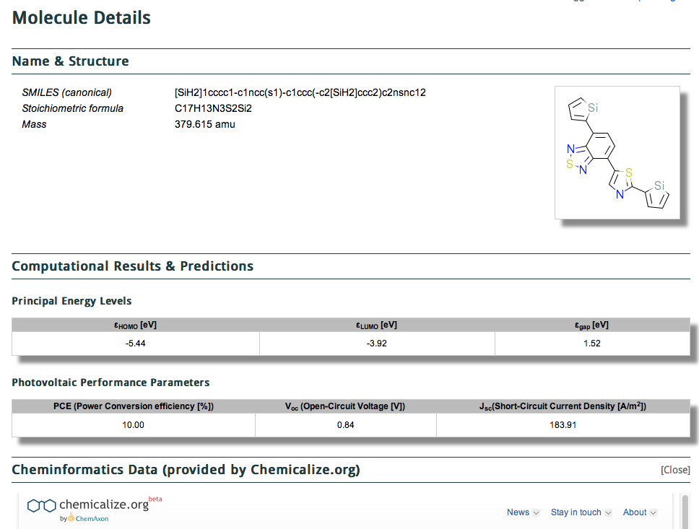Viewport: 699px width, 529px height.
Task: Click the Jsc value 183.91 cell
Action: click(563, 425)
